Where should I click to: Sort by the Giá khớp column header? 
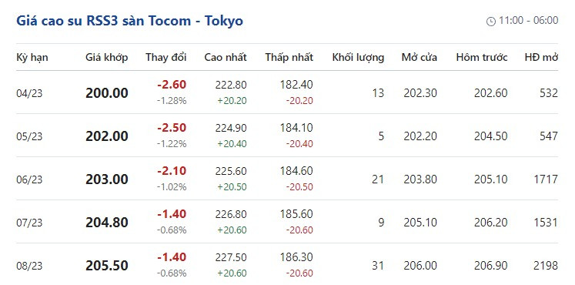coord(107,57)
